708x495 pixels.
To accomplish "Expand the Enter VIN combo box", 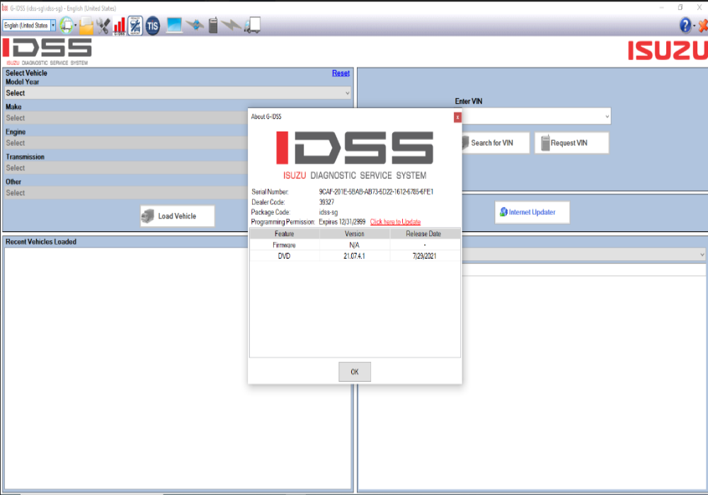I will click(607, 116).
